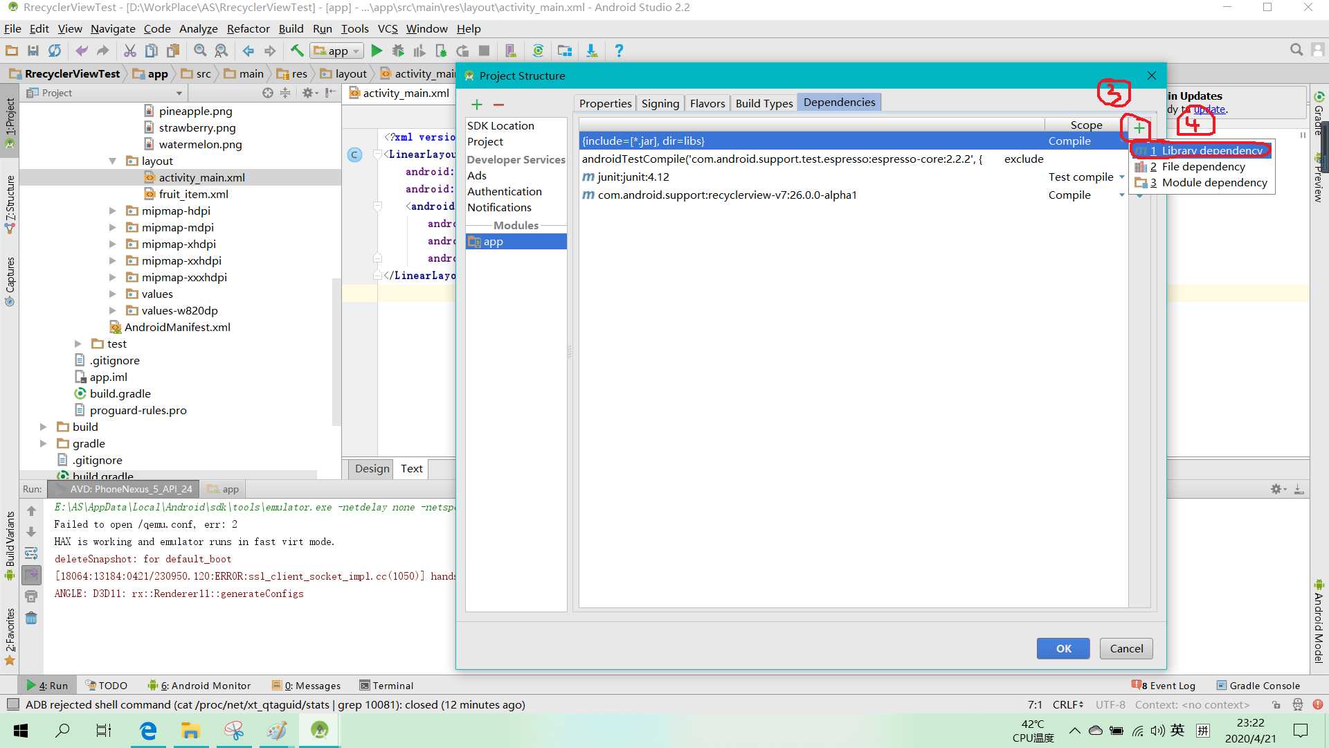The width and height of the screenshot is (1329, 748).
Task: Expand the values folder
Action: click(x=112, y=294)
